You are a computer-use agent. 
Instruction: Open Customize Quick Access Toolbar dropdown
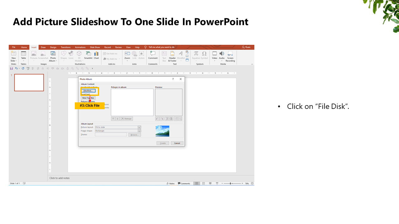pos(92,68)
